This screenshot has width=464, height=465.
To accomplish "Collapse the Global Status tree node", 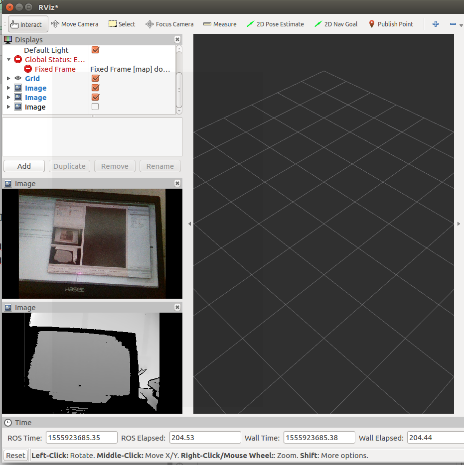I will (x=8, y=59).
